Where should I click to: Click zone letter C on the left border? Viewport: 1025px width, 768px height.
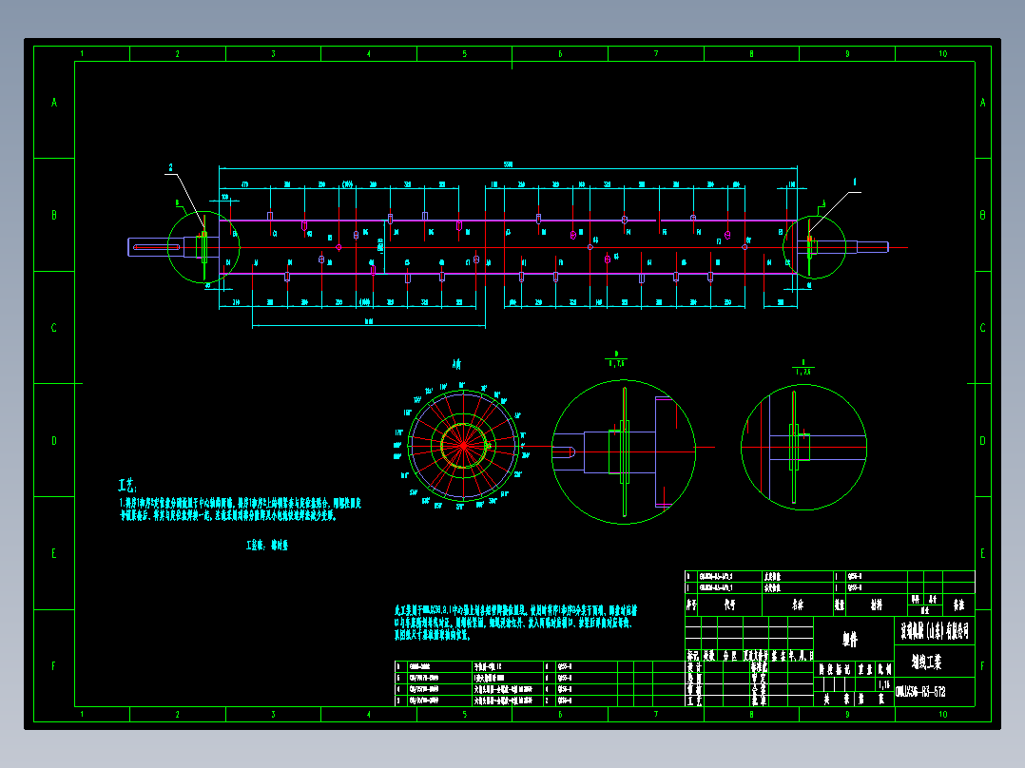[x=54, y=328]
